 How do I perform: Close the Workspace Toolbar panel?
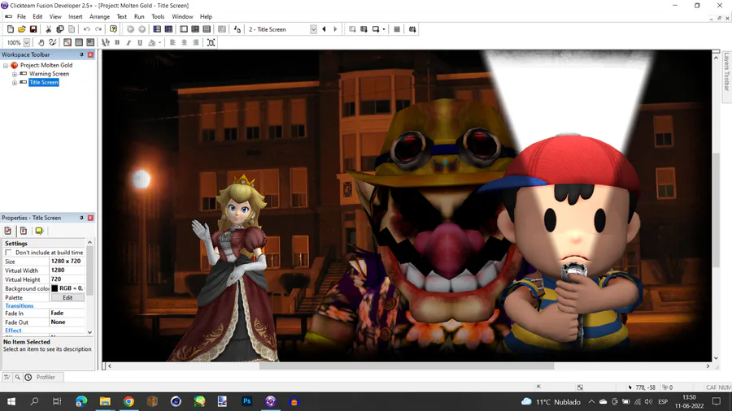[x=90, y=54]
